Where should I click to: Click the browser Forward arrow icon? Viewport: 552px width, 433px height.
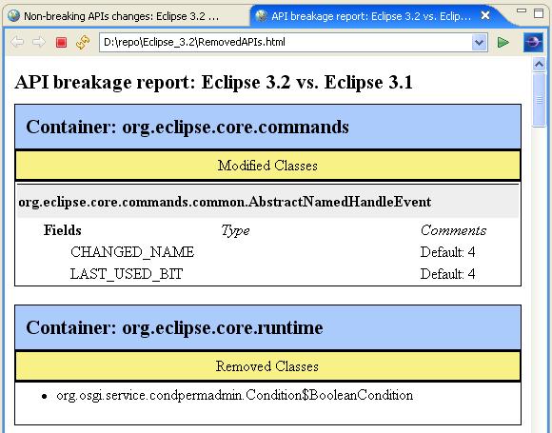tap(39, 42)
